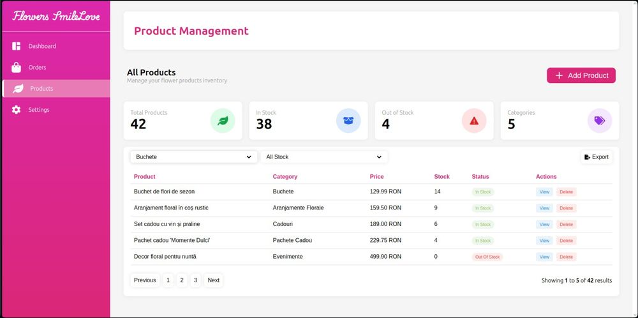This screenshot has width=638, height=318.
Task: Delete Decor floral pentru nuntă
Action: click(x=566, y=257)
